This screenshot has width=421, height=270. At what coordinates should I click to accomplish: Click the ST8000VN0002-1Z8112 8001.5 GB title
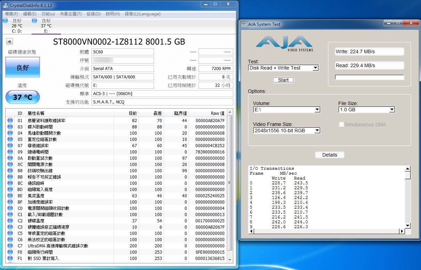click(x=119, y=42)
